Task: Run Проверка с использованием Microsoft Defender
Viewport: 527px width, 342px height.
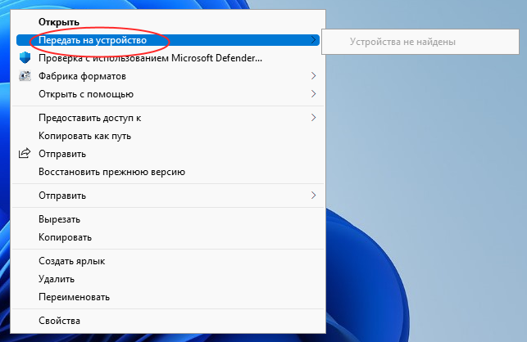Action: 168,58
